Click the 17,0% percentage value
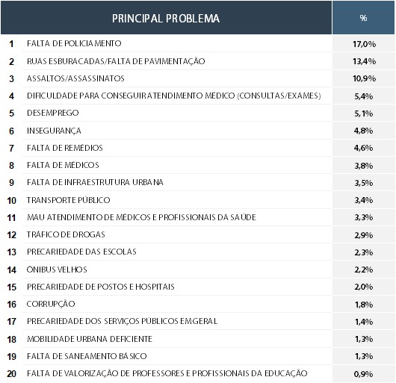 (x=364, y=44)
